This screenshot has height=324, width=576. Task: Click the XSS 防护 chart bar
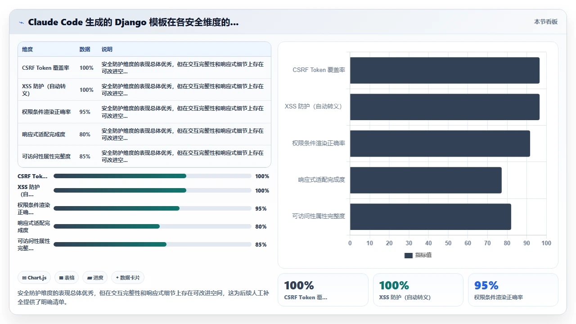point(445,107)
